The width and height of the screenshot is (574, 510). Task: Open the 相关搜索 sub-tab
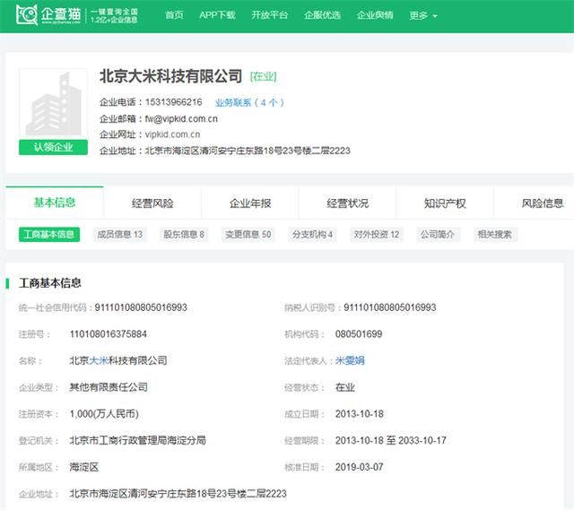[494, 235]
